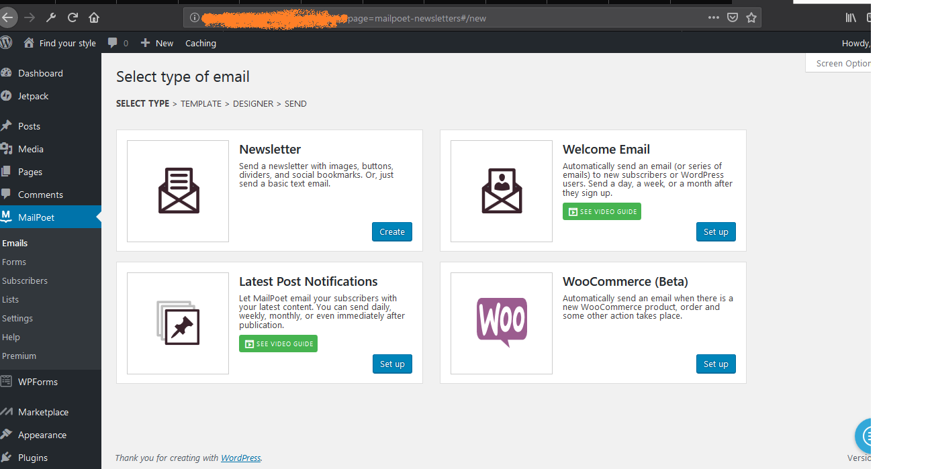Reload the page with refresh icon
Viewport: 932px width, 469px height.
pyautogui.click(x=73, y=17)
